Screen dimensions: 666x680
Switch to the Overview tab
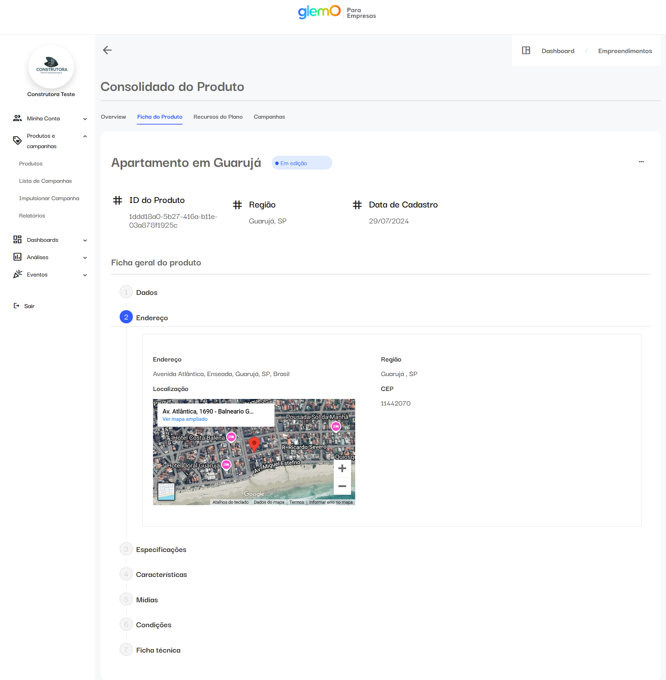pos(113,117)
